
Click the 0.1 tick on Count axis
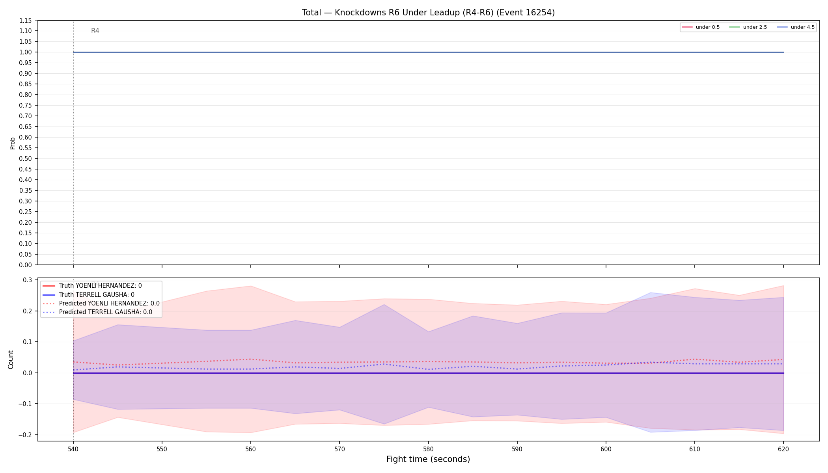pyautogui.click(x=28, y=342)
